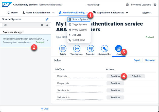159x112 pixels.
Task: Run the Simulate Job now
Action: (115, 90)
